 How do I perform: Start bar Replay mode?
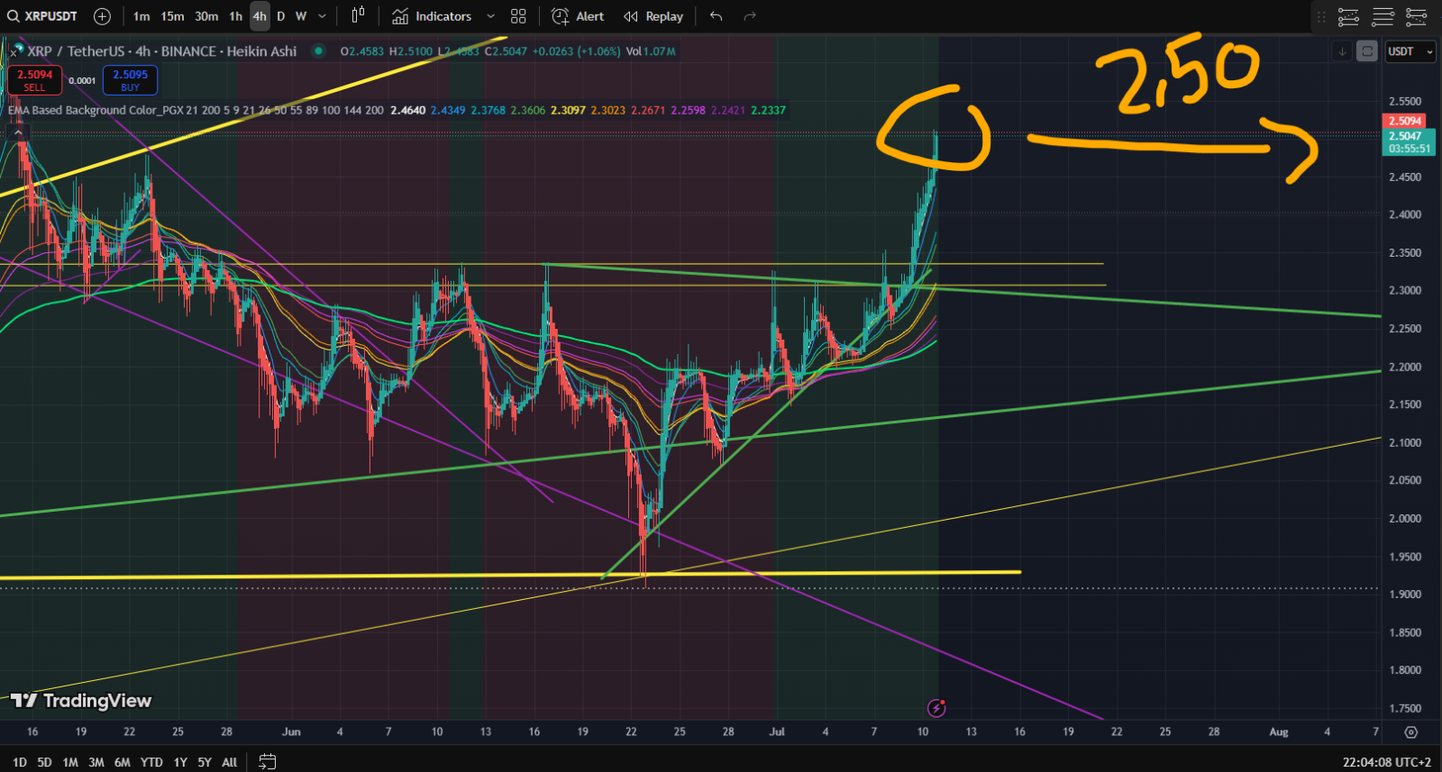point(653,16)
